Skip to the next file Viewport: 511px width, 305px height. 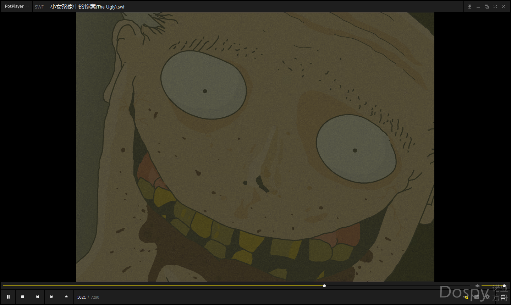(52, 297)
